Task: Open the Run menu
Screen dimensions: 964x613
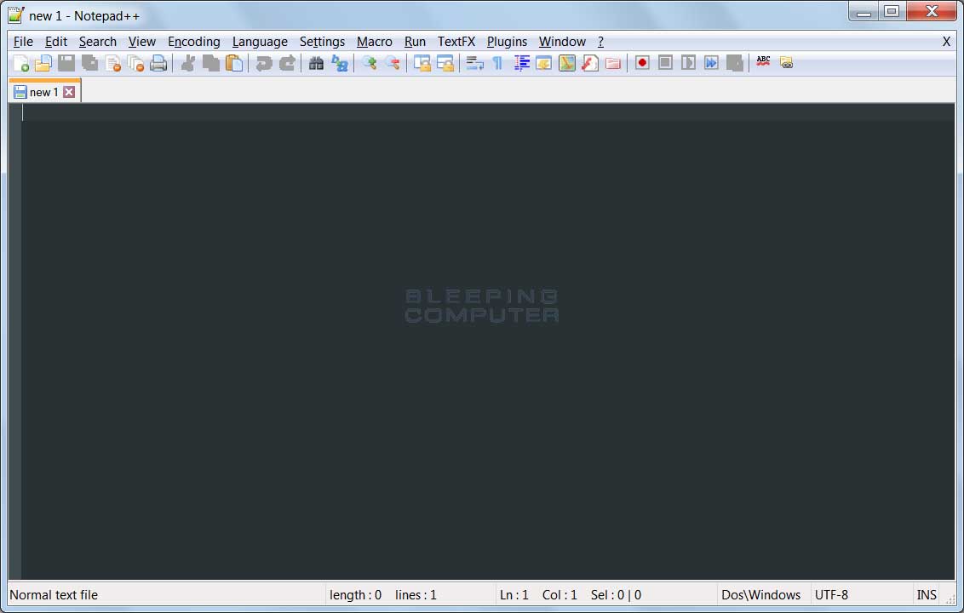Action: coord(415,42)
